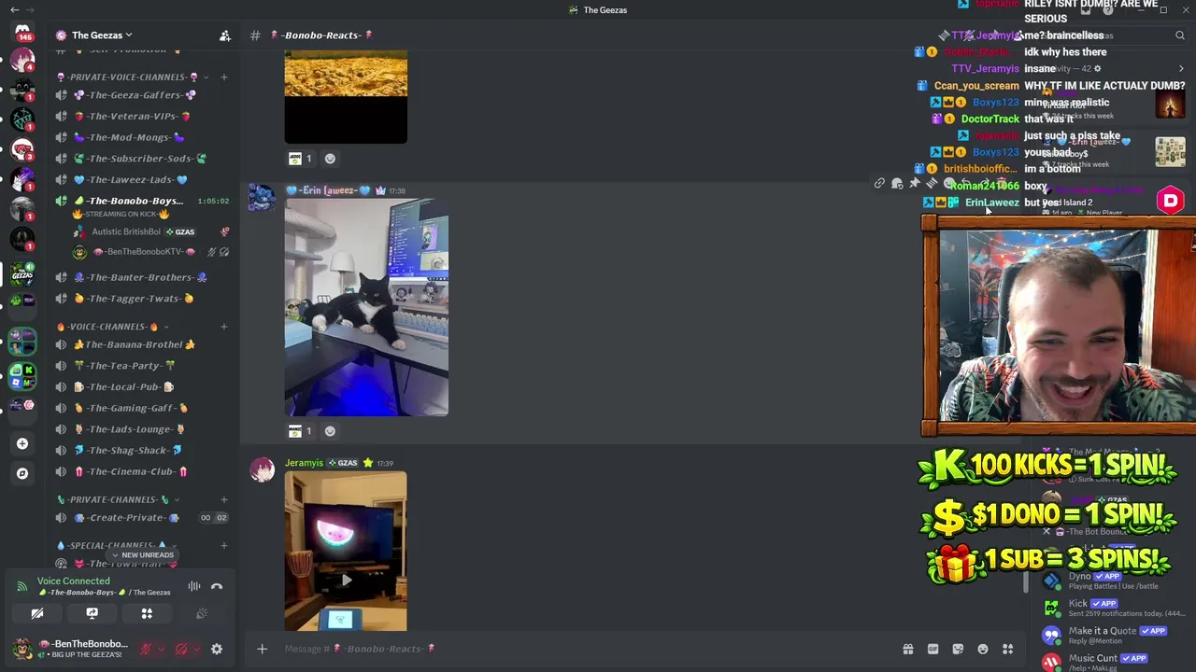Add reaction under Erin Laweez's cat photo
Screen dimensions: 1196x672
pyautogui.click(x=330, y=431)
